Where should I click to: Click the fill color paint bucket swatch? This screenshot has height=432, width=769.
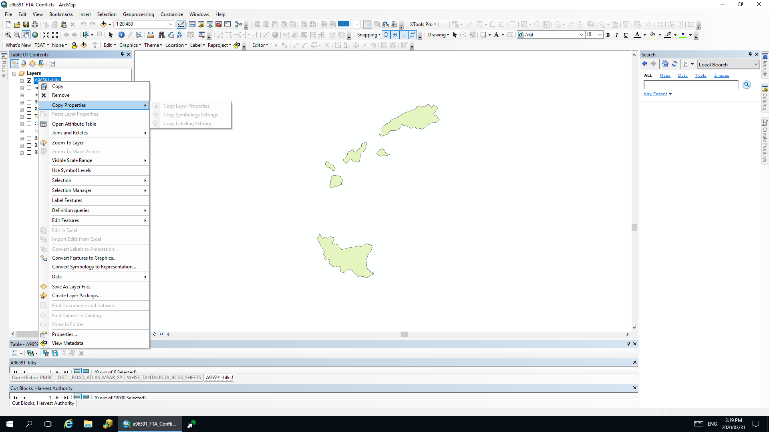652,35
